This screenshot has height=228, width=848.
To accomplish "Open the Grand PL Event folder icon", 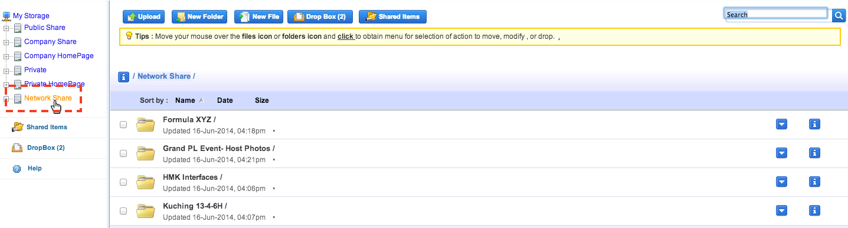I will coord(146,153).
